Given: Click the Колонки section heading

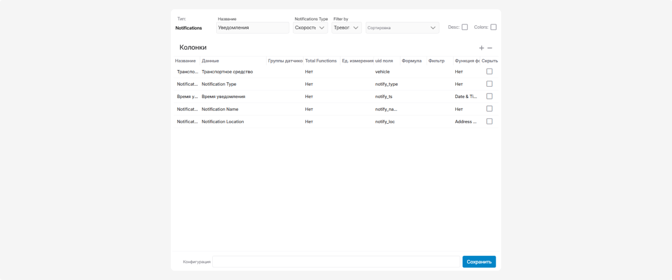Looking at the screenshot, I should 193,48.
